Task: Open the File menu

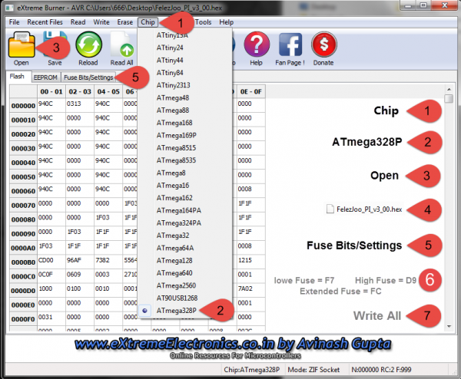Action: coord(14,22)
